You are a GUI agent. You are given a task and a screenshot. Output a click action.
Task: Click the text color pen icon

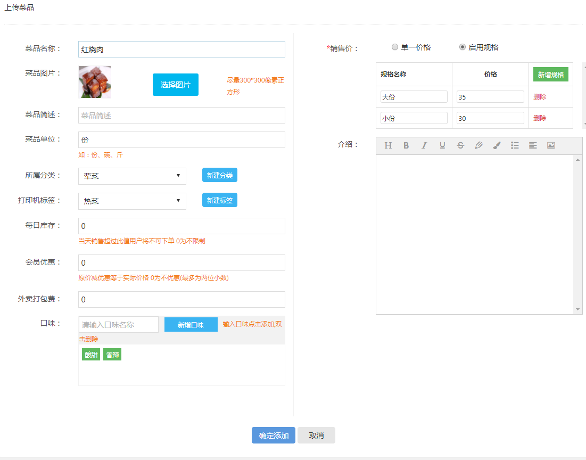tap(478, 145)
